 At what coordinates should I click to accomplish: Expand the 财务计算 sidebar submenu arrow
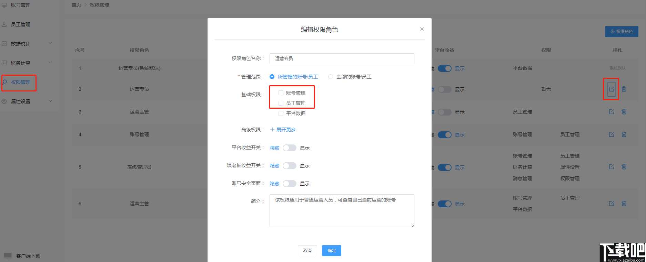pos(50,63)
